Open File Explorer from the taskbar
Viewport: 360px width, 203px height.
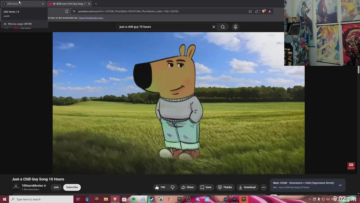tap(106, 199)
